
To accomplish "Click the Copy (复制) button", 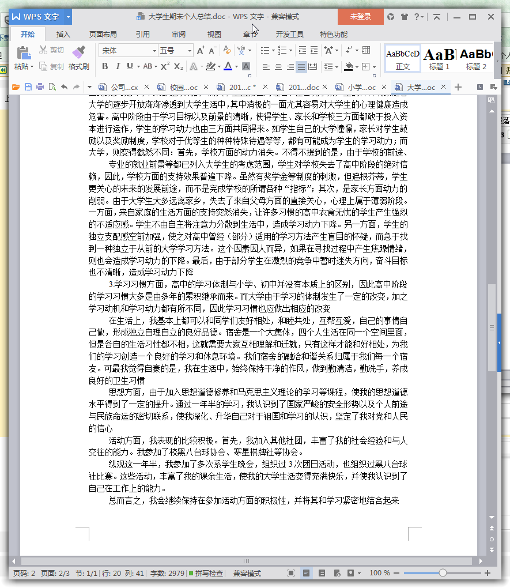I will 52,66.
